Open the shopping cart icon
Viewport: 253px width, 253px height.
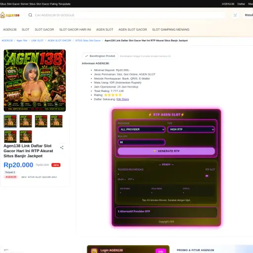pyautogui.click(x=235, y=15)
